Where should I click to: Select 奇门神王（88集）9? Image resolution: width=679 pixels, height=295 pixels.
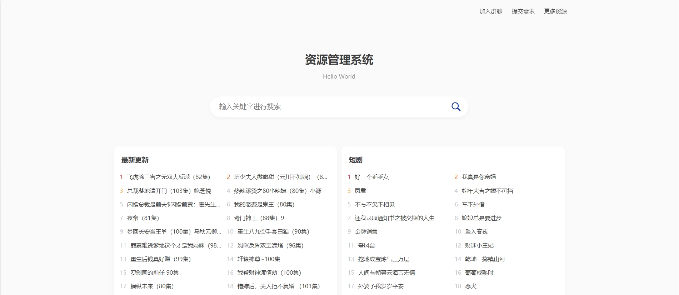pos(259,218)
